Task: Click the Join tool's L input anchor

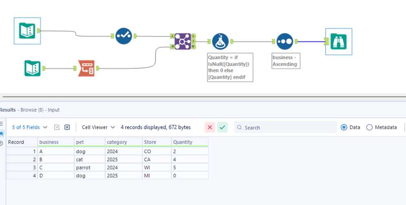Action: click(x=172, y=36)
